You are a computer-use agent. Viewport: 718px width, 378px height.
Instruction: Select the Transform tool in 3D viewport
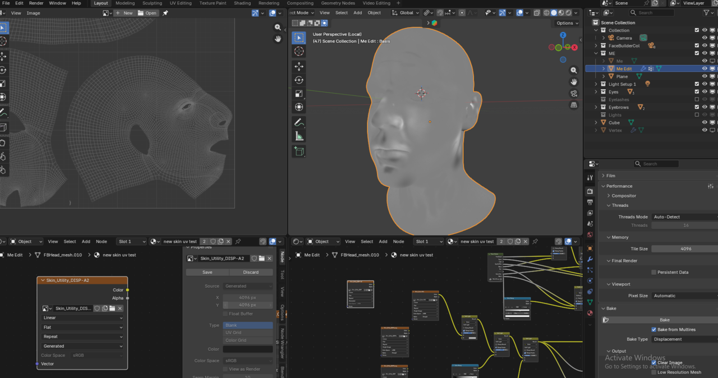299,107
